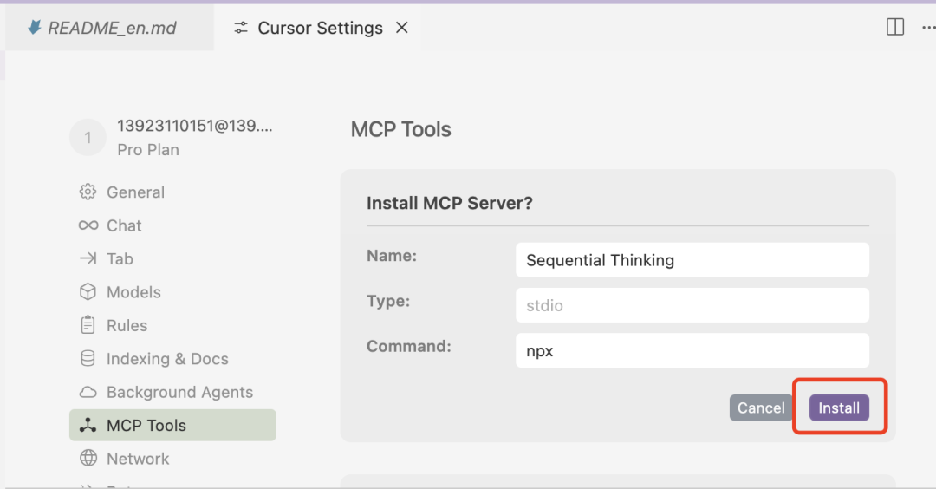Close the Cursor Settings tab

coord(402,28)
